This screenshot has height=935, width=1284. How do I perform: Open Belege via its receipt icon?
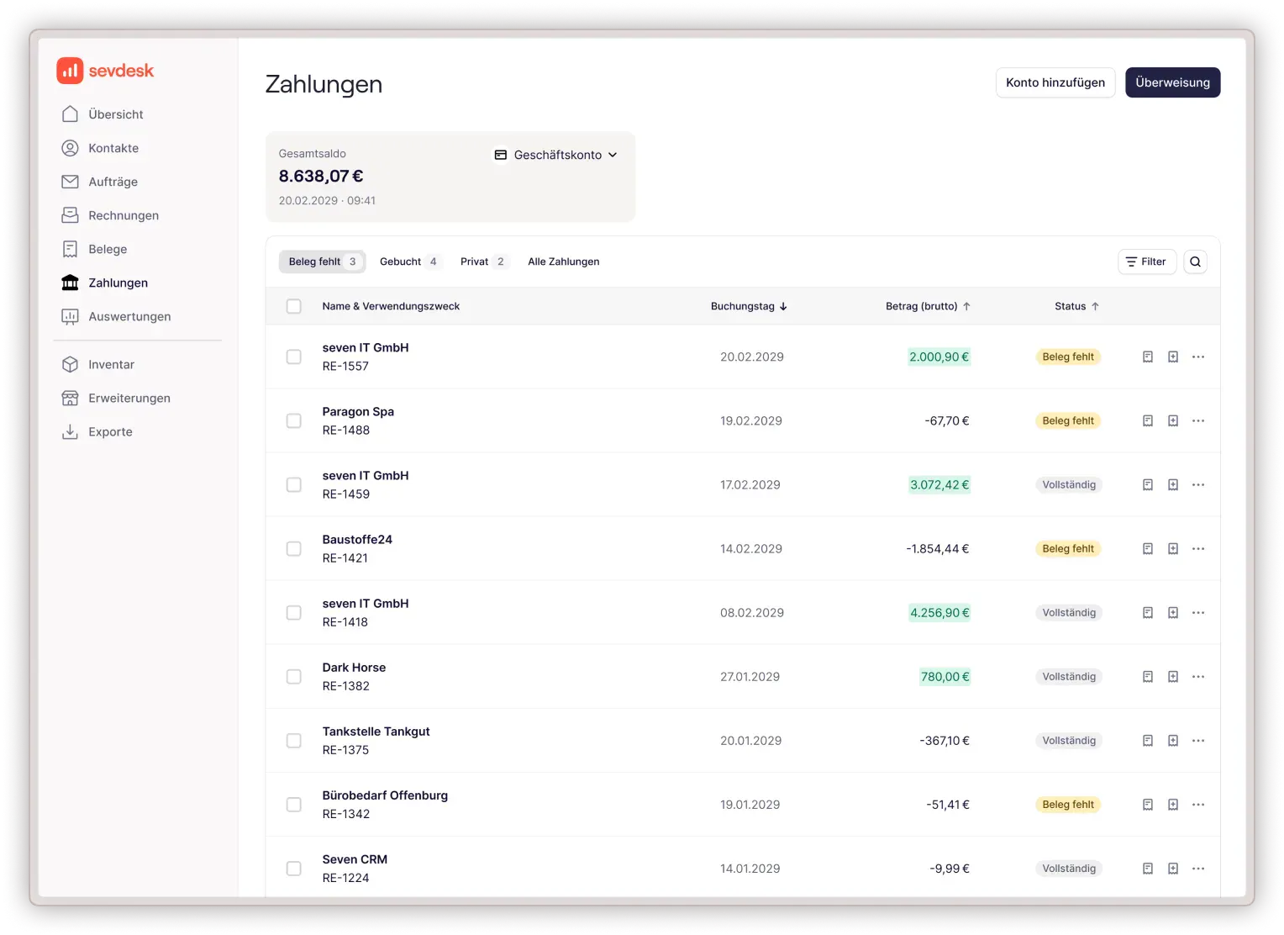tap(71, 249)
